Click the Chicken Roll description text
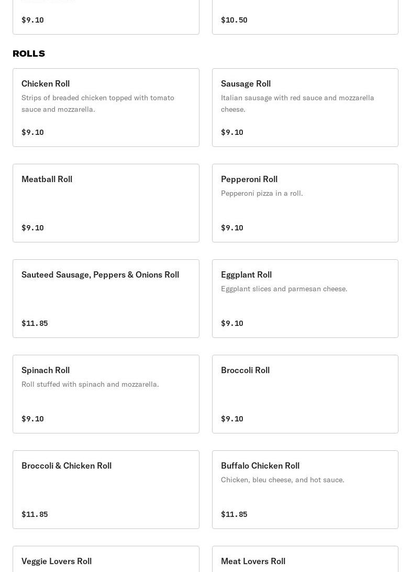The width and height of the screenshot is (411, 572). click(x=98, y=103)
